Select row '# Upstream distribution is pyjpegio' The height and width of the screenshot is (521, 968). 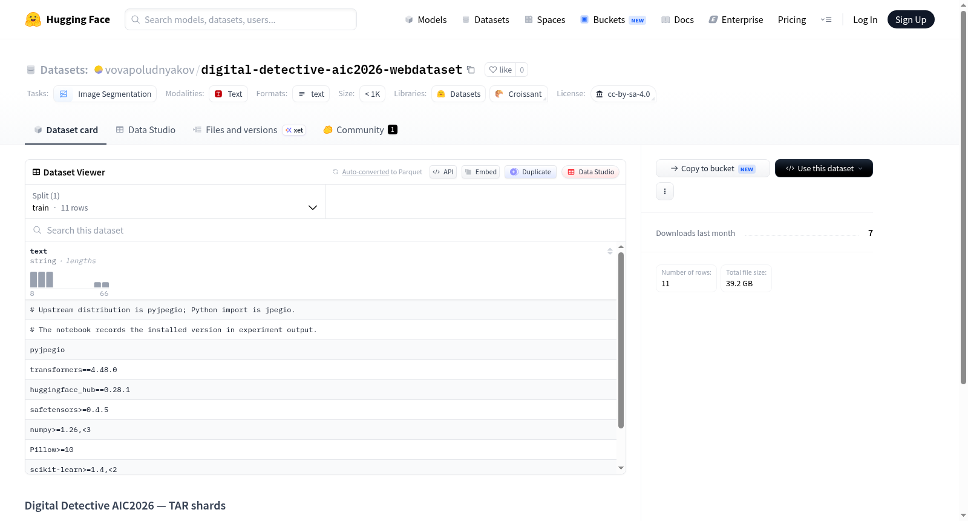(x=321, y=310)
